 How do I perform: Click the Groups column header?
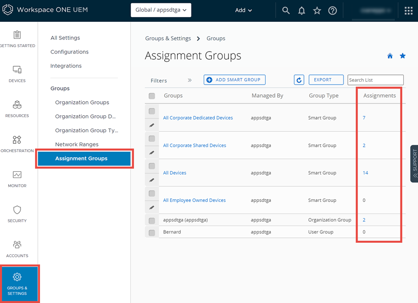click(173, 96)
